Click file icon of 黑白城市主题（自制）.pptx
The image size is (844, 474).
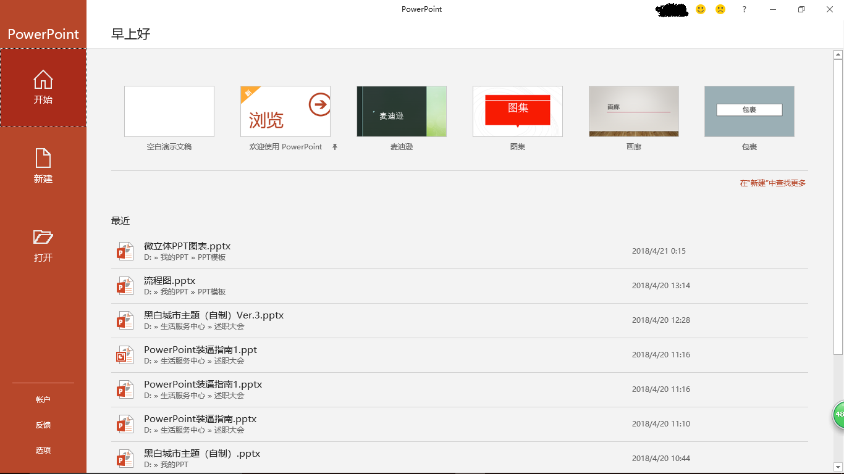coord(125,459)
